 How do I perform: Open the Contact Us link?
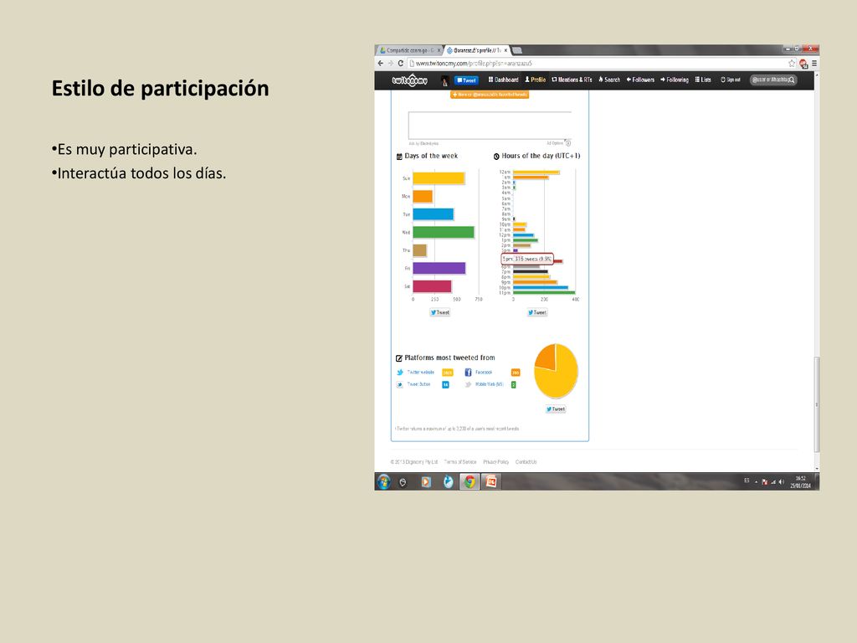click(x=526, y=462)
